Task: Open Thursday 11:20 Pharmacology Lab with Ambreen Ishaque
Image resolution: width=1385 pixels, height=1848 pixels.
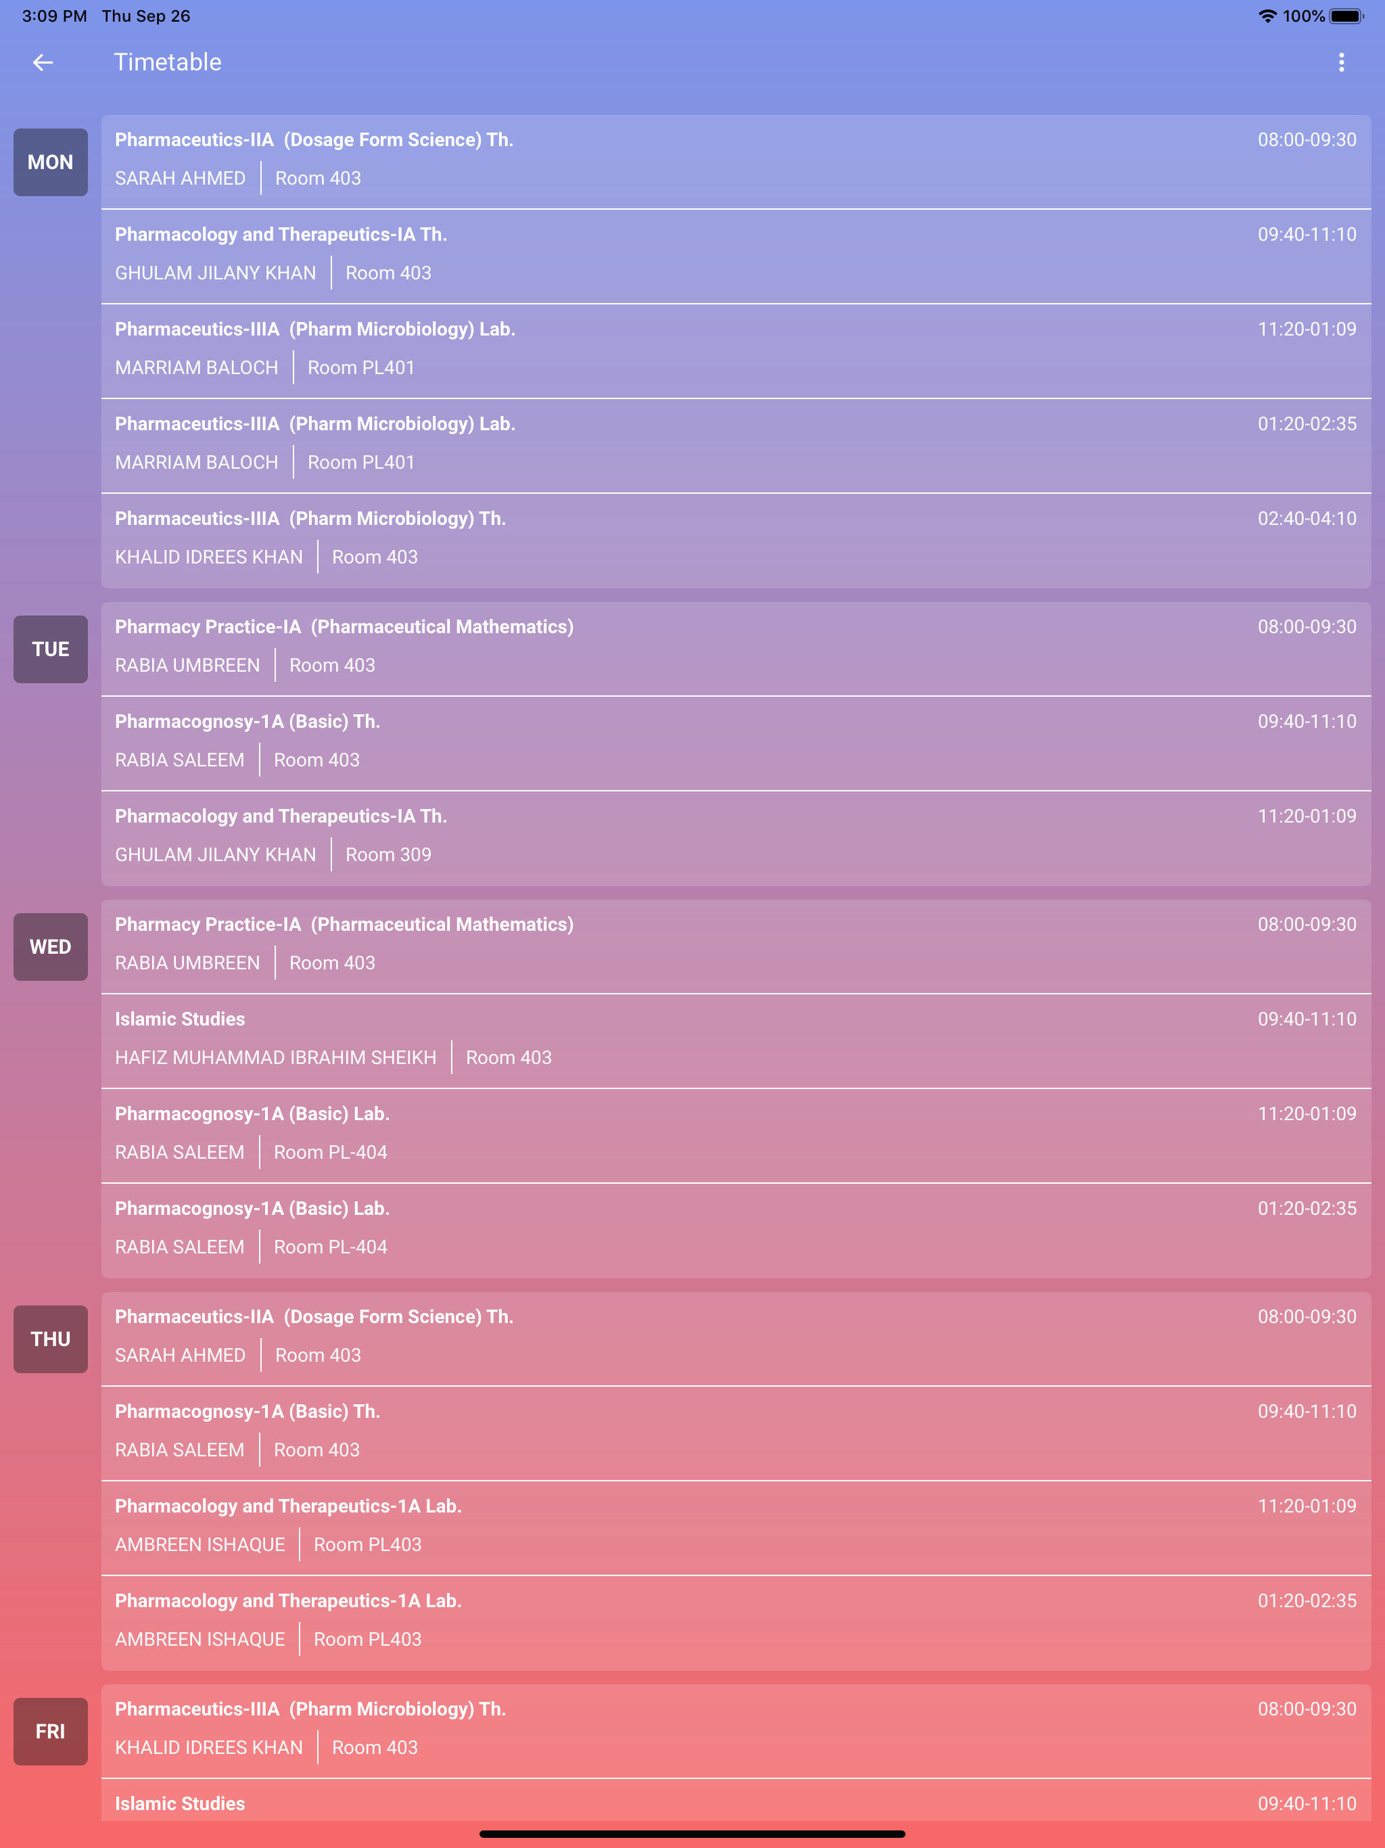Action: [x=736, y=1528]
